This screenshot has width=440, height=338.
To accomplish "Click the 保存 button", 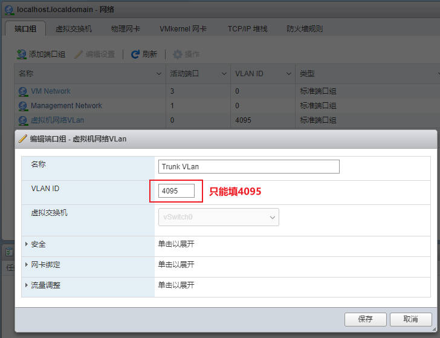I will pos(365,319).
